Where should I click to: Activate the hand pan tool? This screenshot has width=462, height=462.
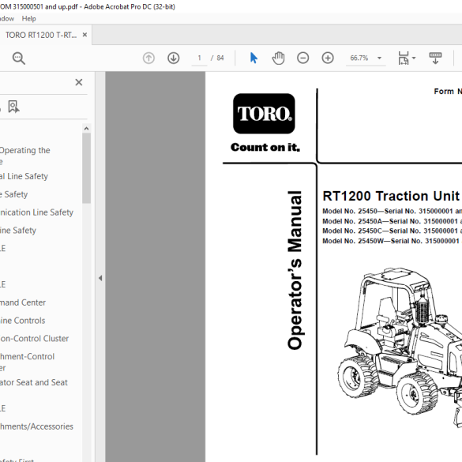pyautogui.click(x=278, y=58)
